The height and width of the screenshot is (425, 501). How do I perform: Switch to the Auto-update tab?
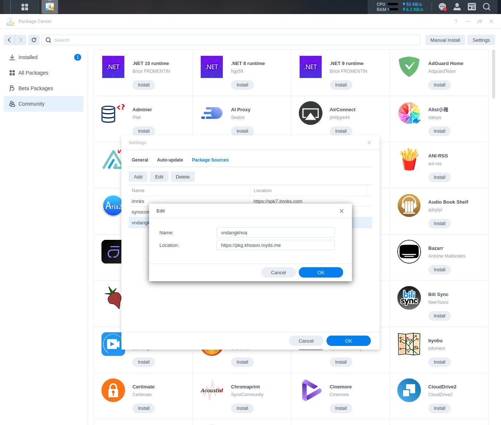[170, 160]
